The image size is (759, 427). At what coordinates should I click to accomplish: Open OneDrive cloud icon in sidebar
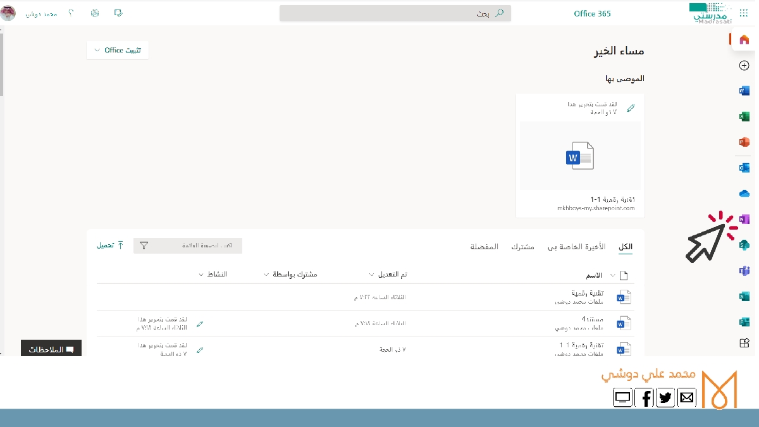(744, 193)
